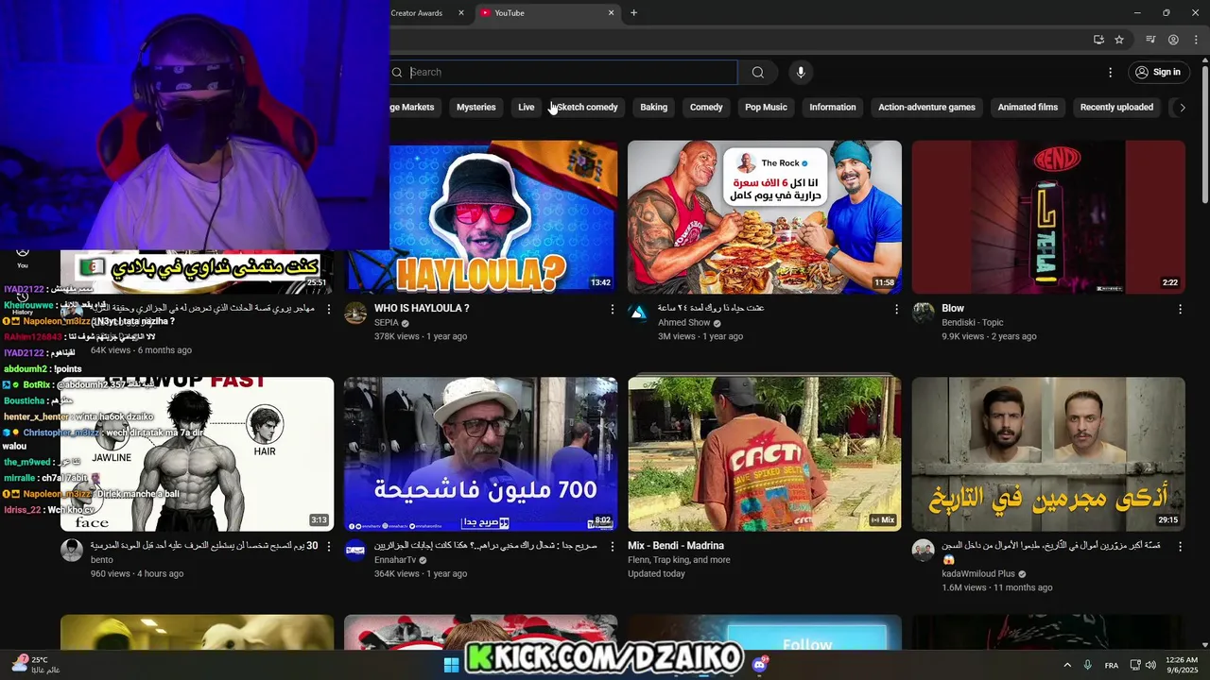The height and width of the screenshot is (680, 1210).
Task: Open options menu for Ahmed Show video
Action: [896, 309]
